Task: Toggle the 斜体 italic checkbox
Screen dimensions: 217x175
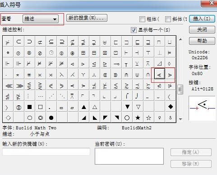Action: (168, 19)
